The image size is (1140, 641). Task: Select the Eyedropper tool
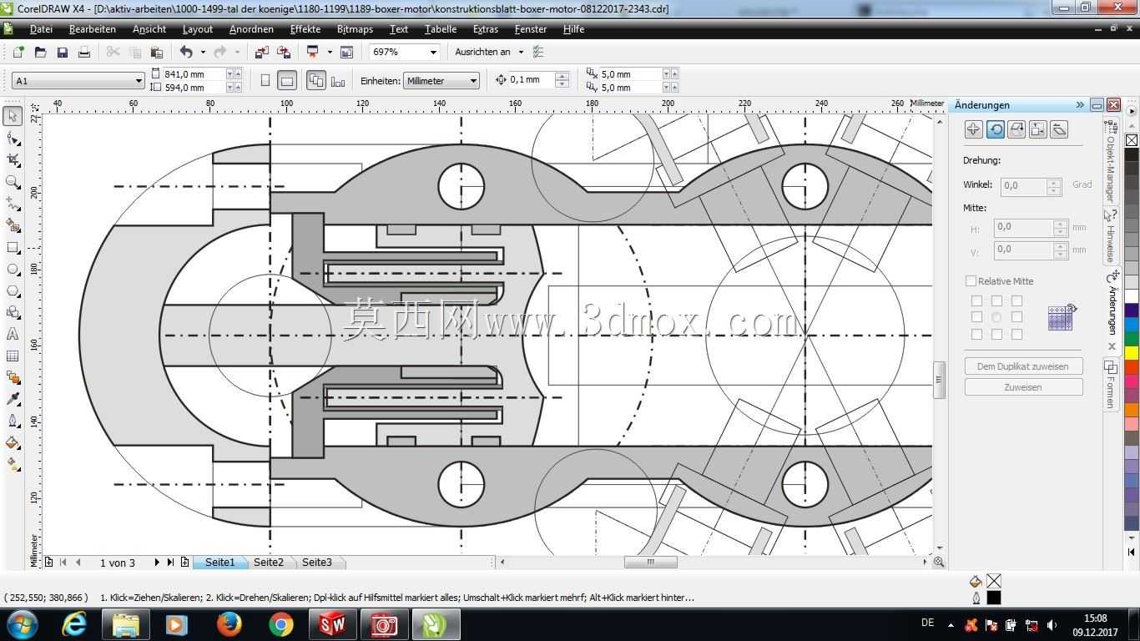pos(13,400)
